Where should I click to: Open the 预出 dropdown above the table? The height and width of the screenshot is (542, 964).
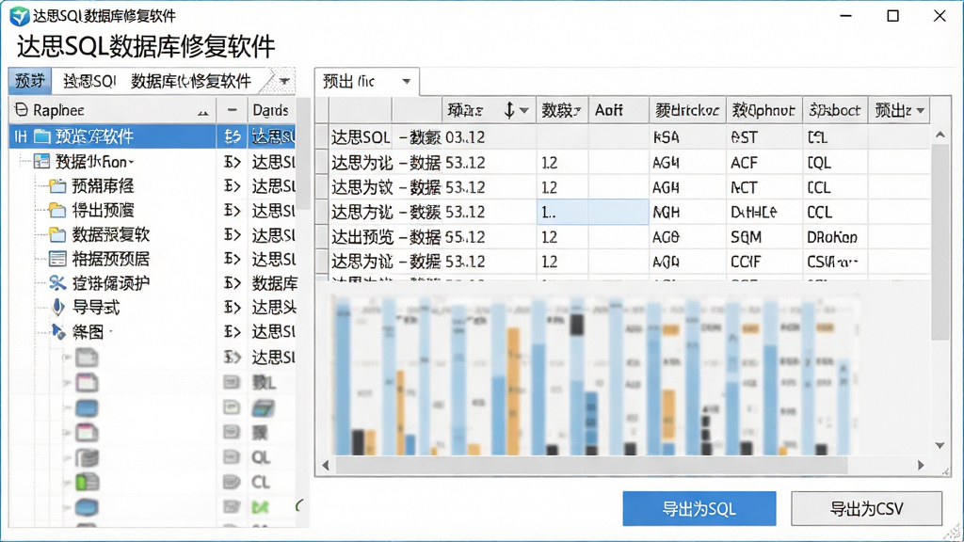click(x=407, y=81)
